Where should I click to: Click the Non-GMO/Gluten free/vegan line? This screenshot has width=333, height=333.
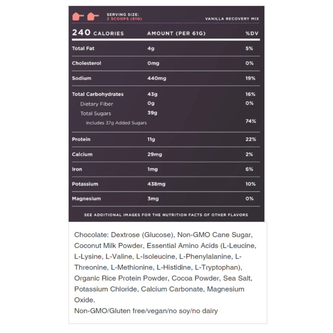click(x=146, y=311)
